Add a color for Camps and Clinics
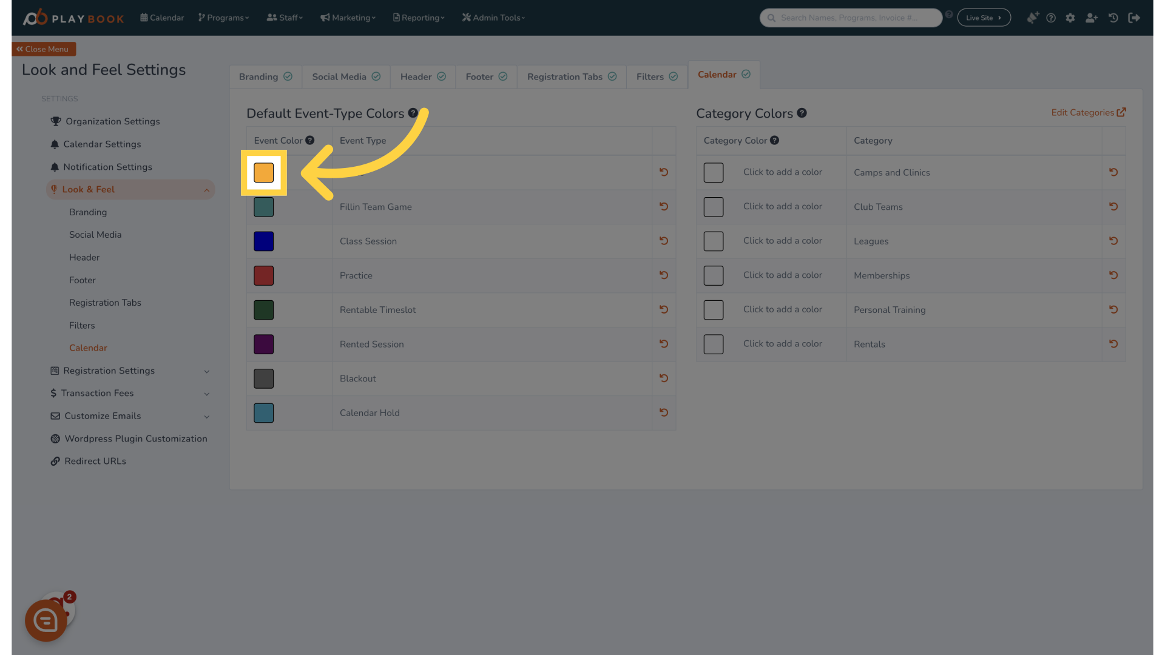1165x655 pixels. click(x=714, y=172)
